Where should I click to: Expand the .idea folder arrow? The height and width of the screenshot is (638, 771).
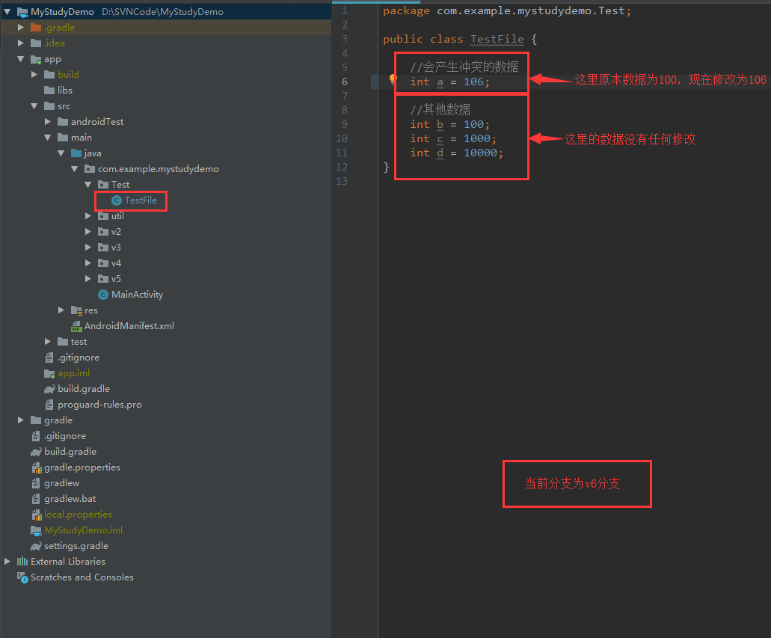tap(21, 43)
